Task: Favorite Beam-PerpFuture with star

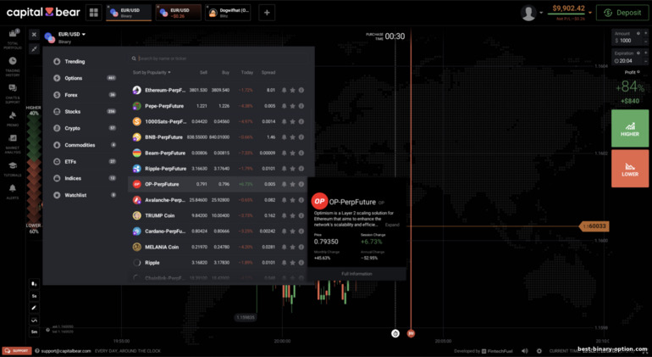Action: [293, 153]
